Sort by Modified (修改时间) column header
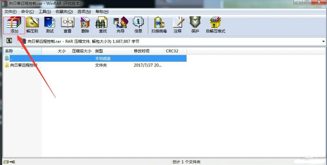 148,51
